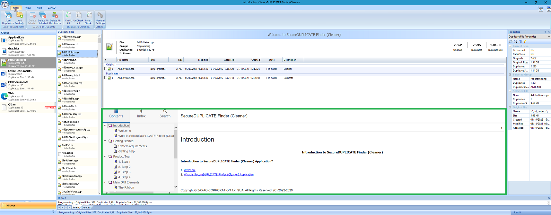551x215 pixels.
Task: Select the Other group
Action: coord(28,108)
